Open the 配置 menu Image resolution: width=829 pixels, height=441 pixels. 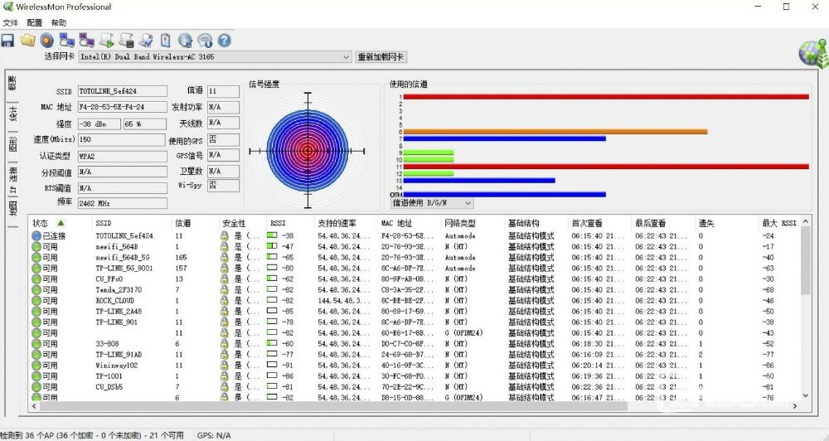[x=34, y=22]
